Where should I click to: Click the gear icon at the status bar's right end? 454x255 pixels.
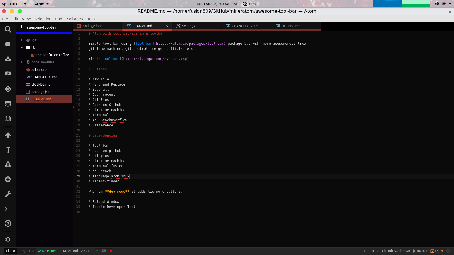coord(448,251)
